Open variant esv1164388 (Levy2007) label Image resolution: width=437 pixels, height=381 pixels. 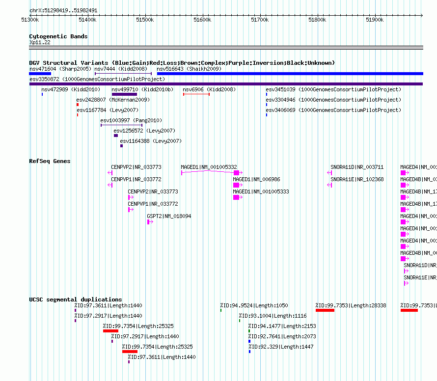tap(151, 141)
